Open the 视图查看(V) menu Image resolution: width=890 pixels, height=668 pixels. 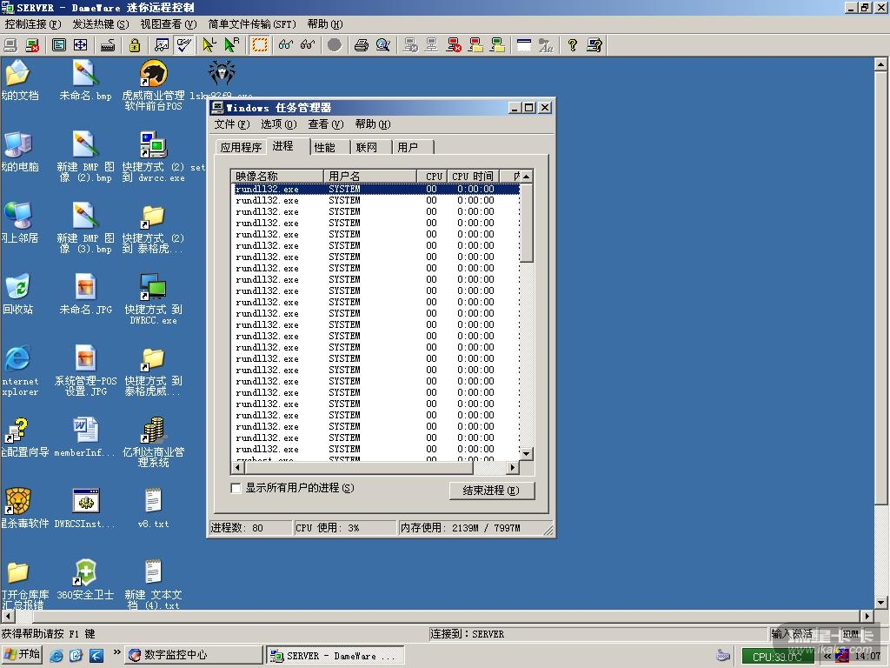coord(168,24)
